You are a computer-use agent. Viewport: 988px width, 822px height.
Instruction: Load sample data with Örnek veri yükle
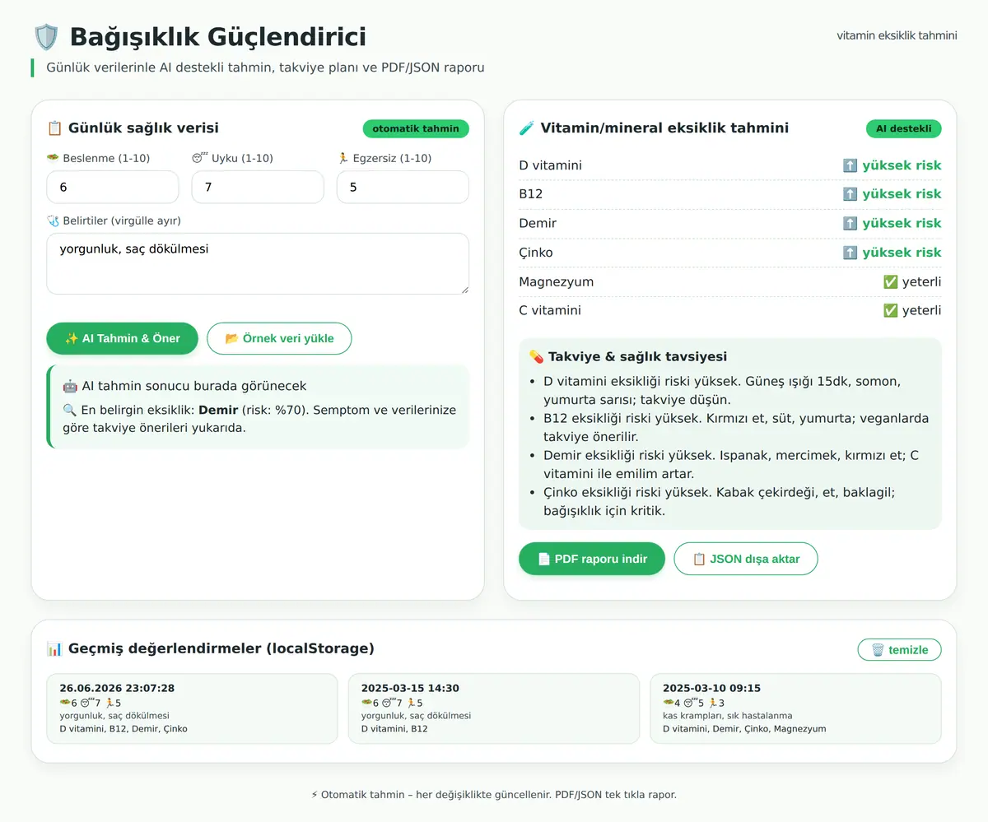279,338
